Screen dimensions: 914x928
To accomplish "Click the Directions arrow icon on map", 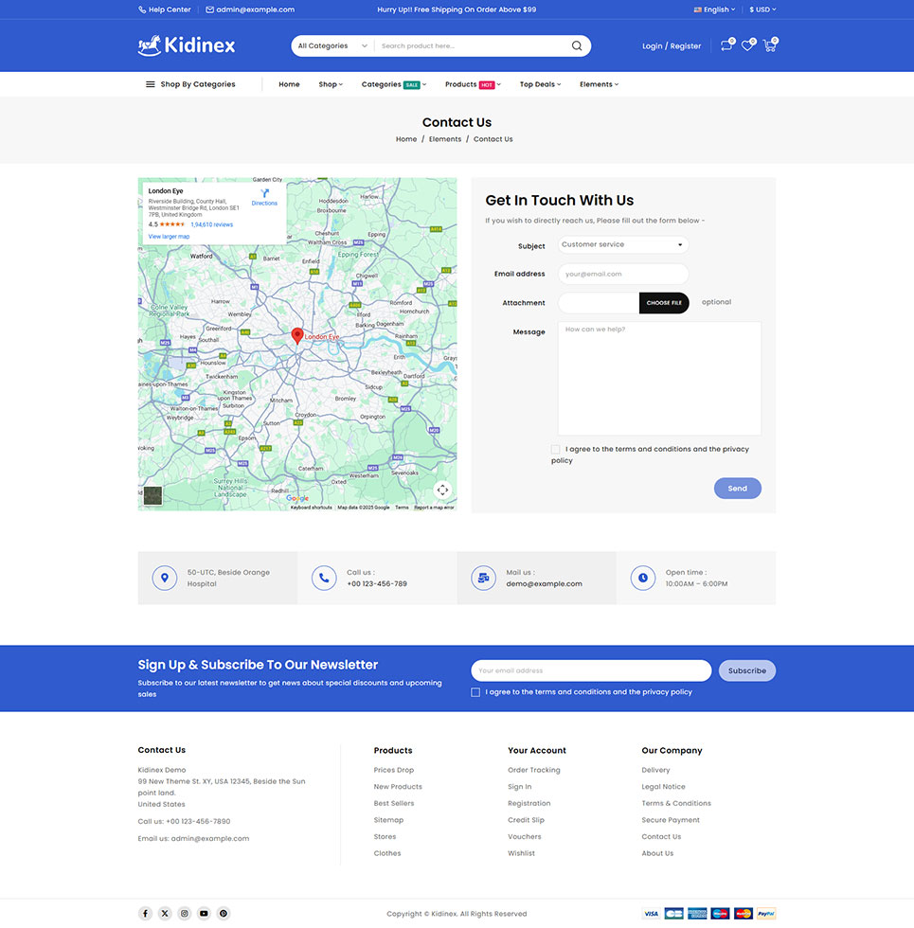I will click(264, 193).
